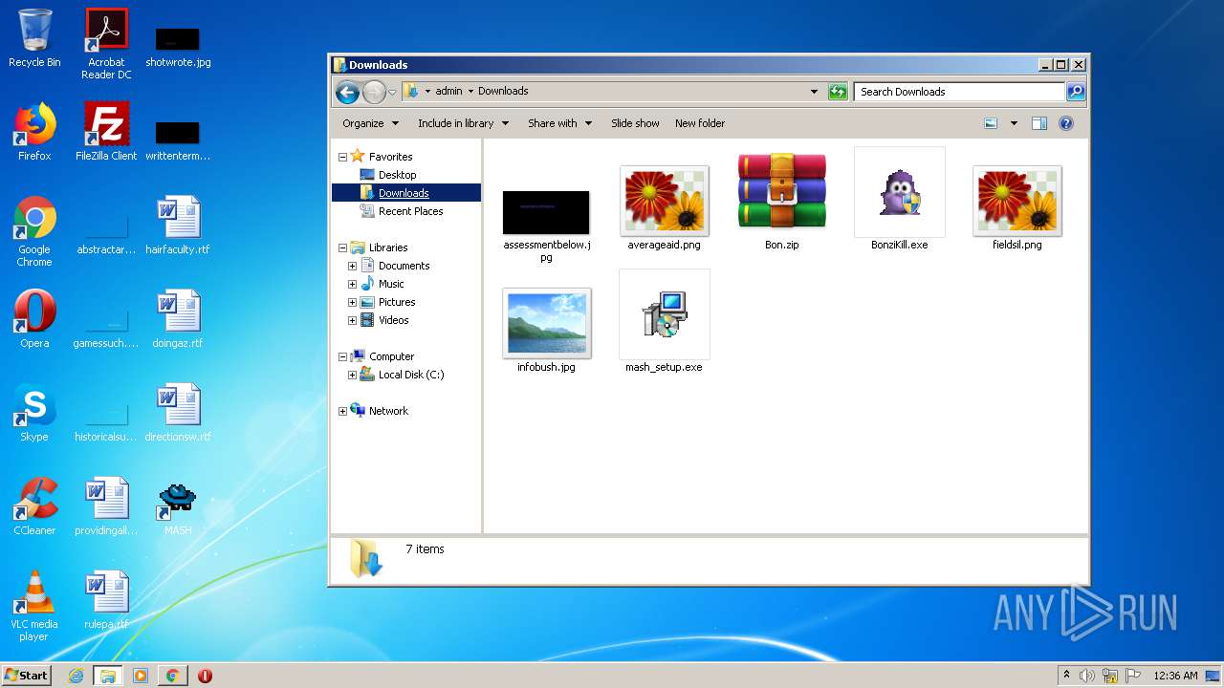This screenshot has width=1224, height=688.
Task: Open FileZilla Client shortcut
Action: tap(106, 132)
